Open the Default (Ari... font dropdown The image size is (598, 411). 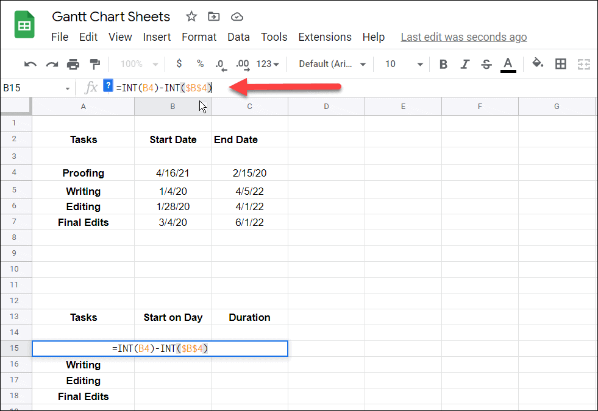coord(332,64)
